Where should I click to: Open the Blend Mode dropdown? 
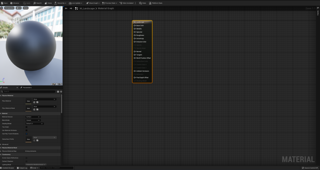coord(33,120)
